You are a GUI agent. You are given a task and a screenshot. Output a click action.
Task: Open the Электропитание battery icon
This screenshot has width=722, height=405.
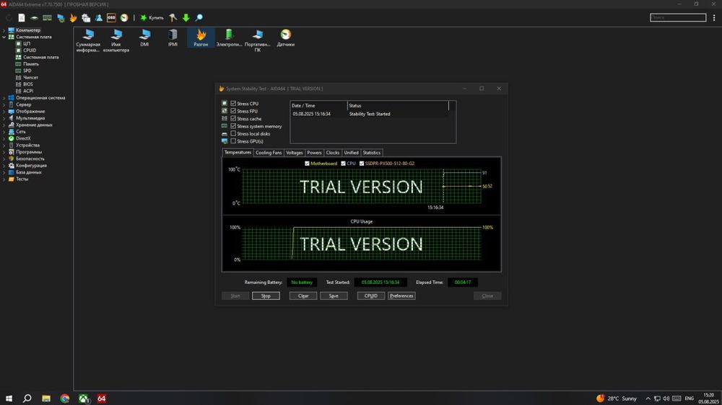coord(230,35)
